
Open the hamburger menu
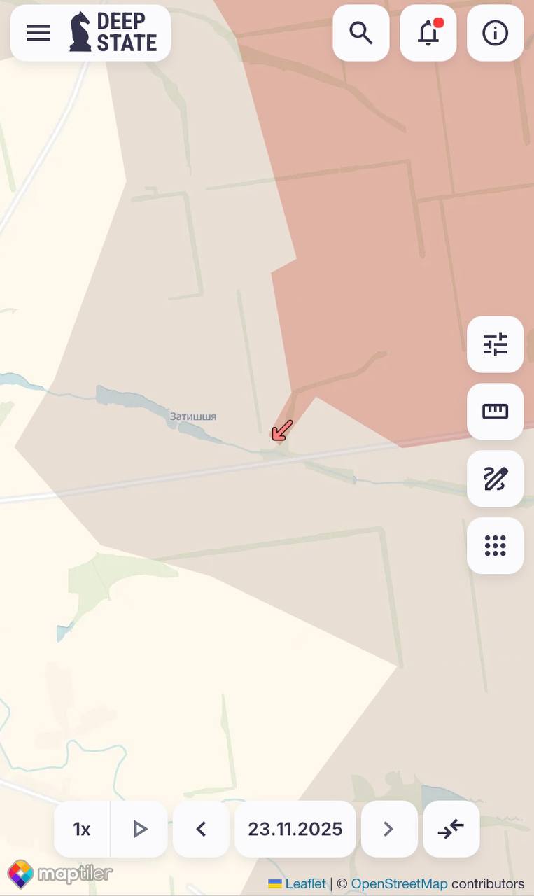click(x=38, y=33)
